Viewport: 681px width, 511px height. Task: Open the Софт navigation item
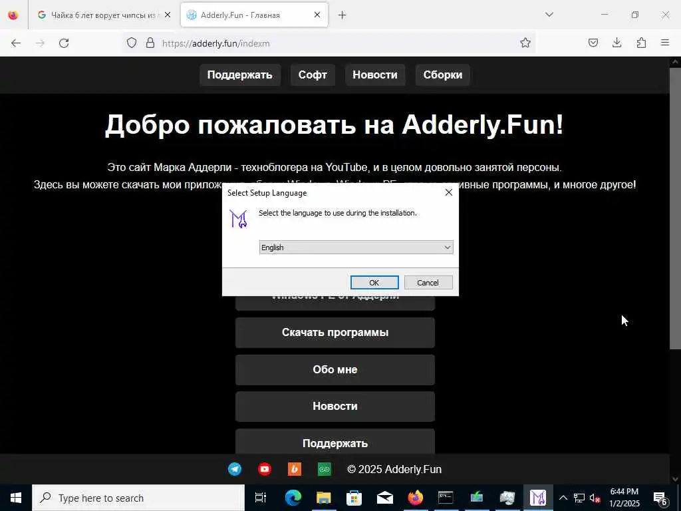pyautogui.click(x=313, y=75)
